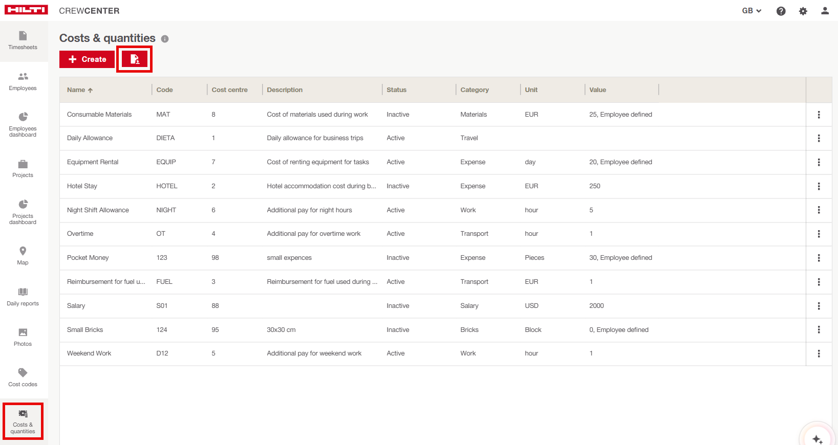Open the AI assistant sparkle button
This screenshot has height=445, width=838.
(x=818, y=439)
